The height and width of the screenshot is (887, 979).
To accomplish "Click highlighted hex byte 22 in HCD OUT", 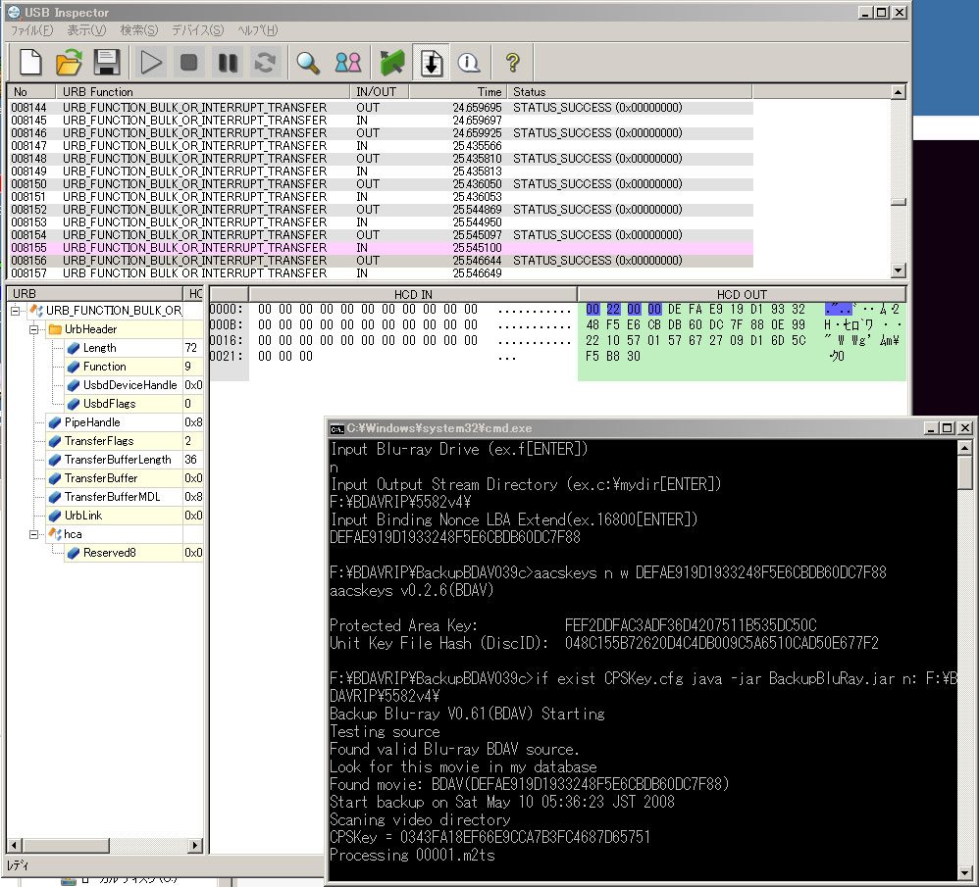I will (x=613, y=310).
